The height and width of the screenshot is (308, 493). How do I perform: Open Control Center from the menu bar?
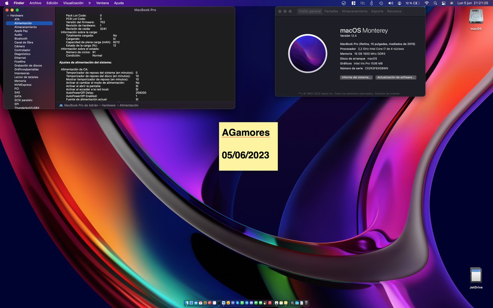[x=443, y=3]
